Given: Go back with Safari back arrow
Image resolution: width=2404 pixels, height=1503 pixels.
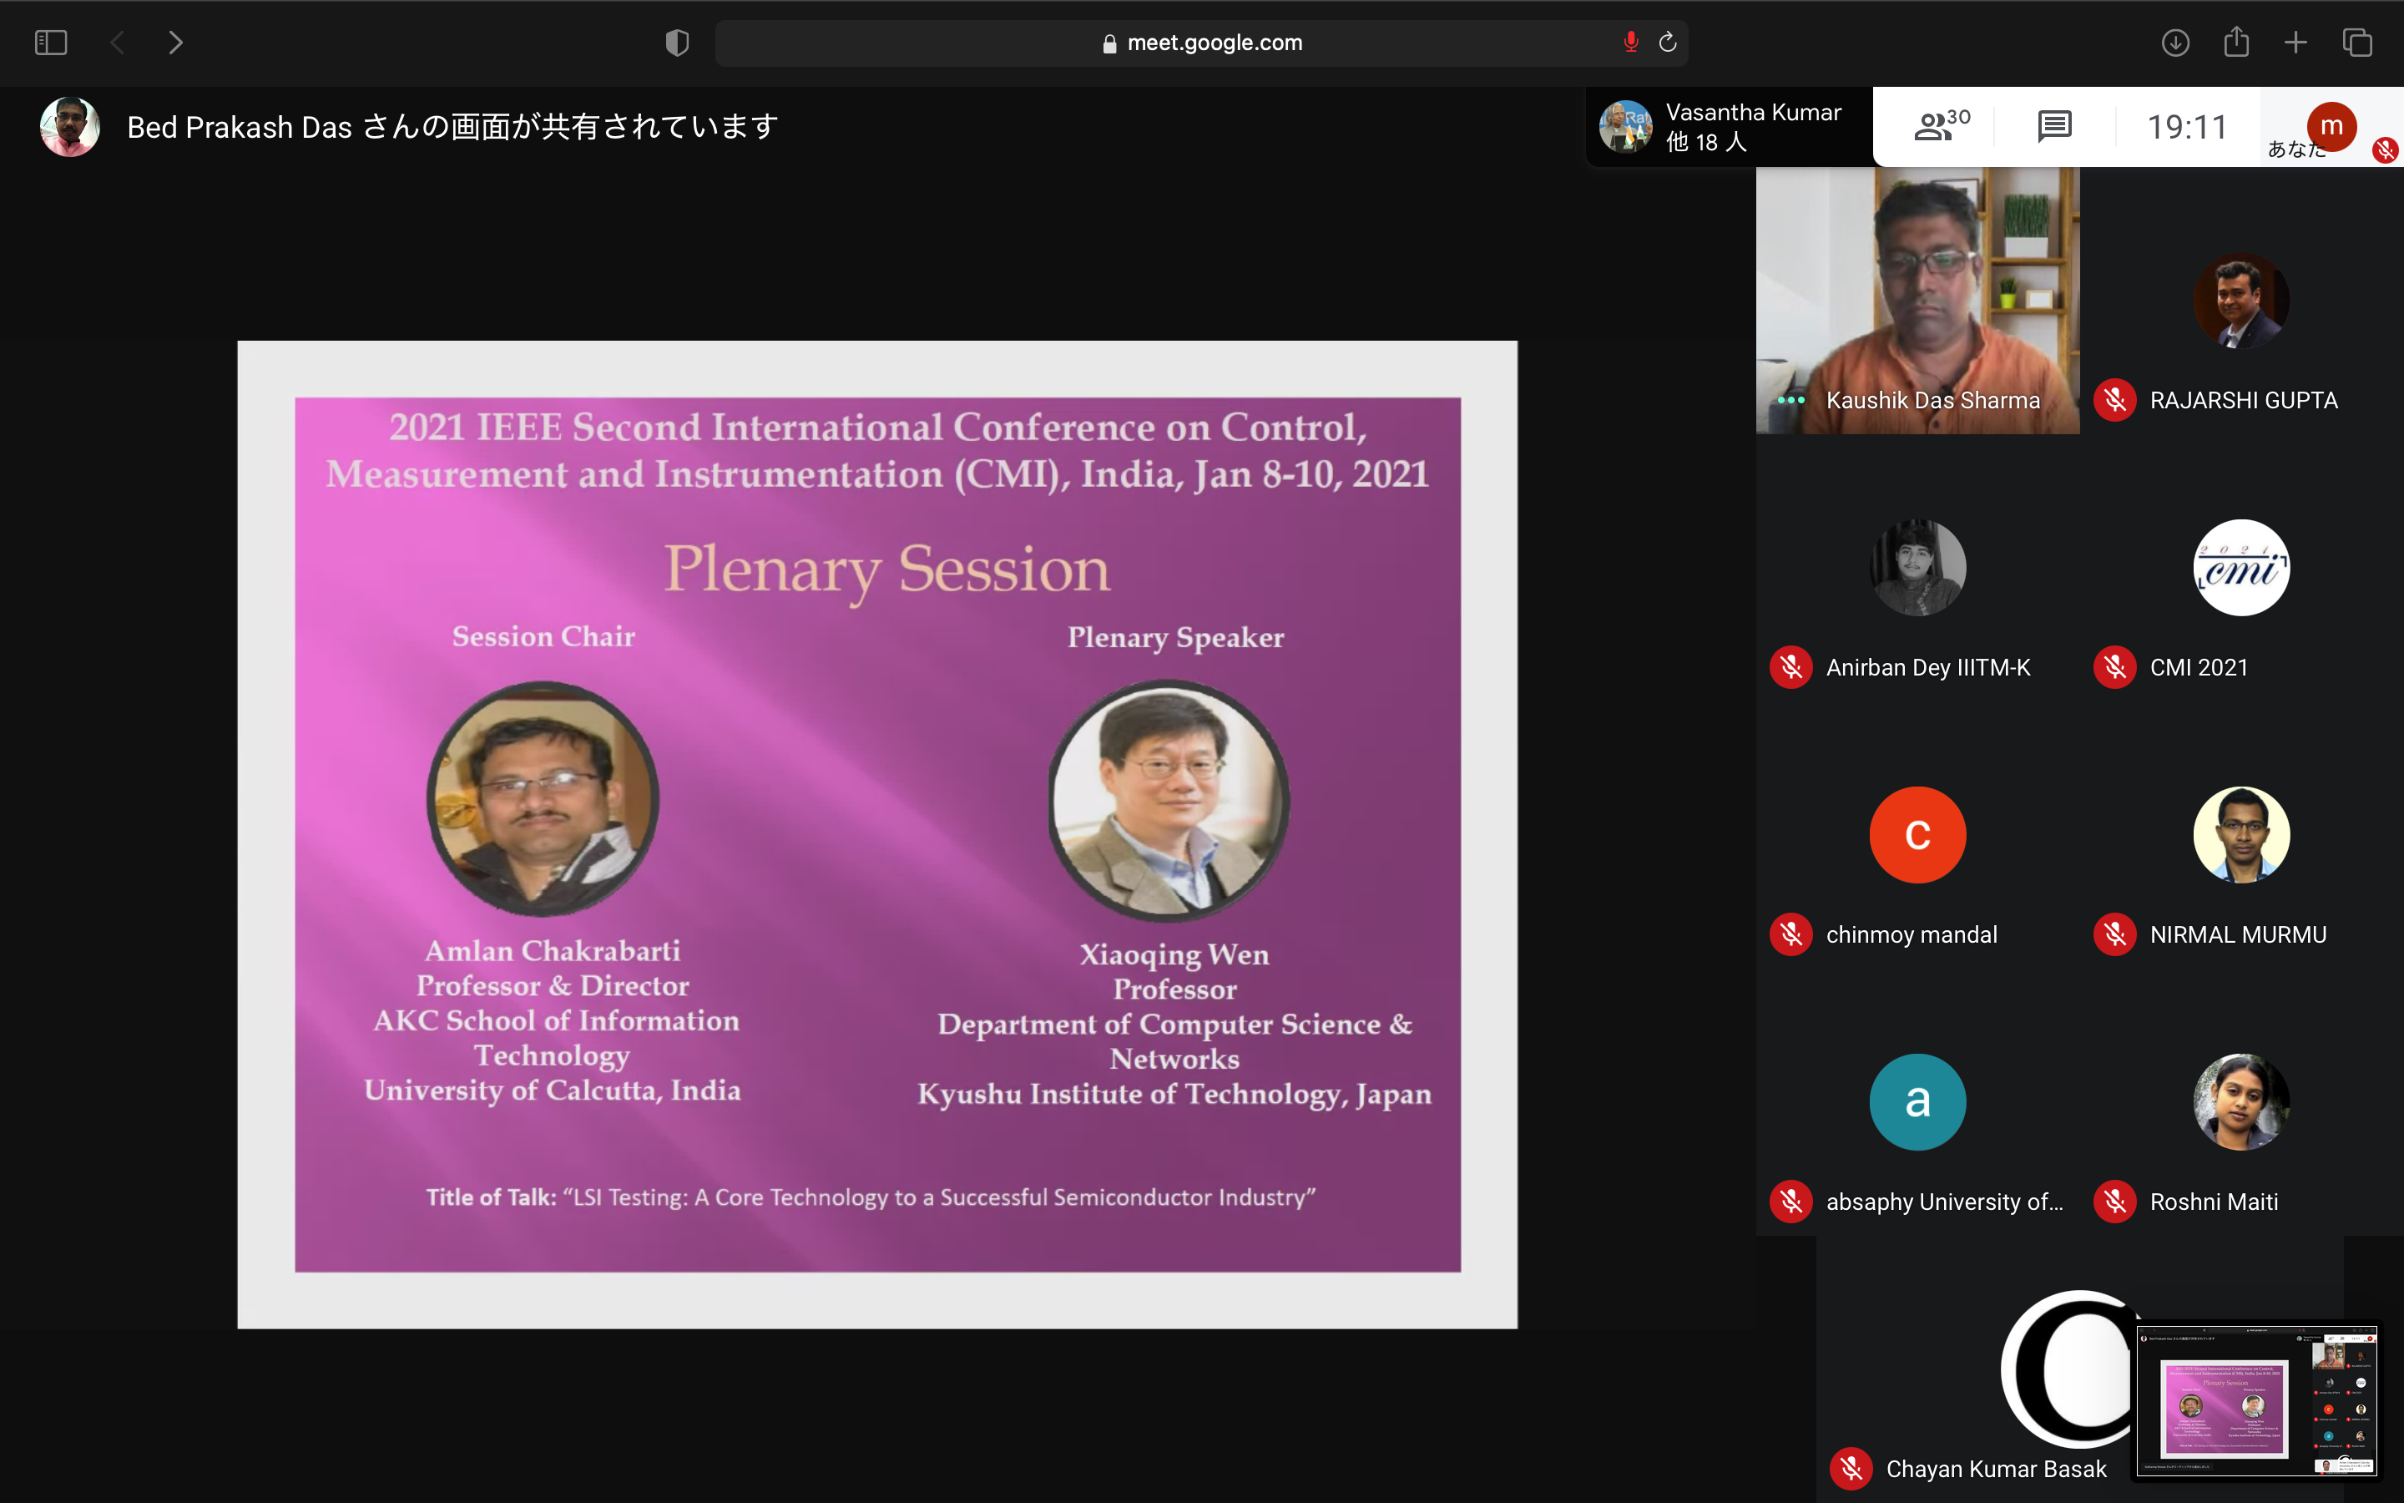Looking at the screenshot, I should point(117,43).
